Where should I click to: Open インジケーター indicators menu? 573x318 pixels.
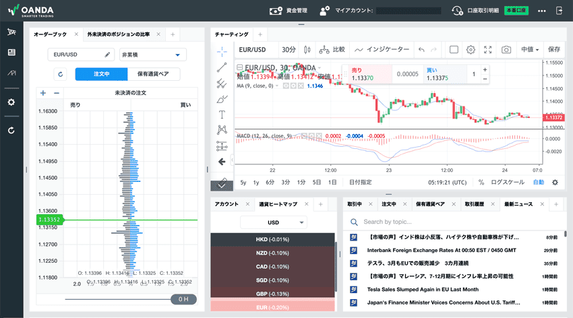tap(382, 50)
